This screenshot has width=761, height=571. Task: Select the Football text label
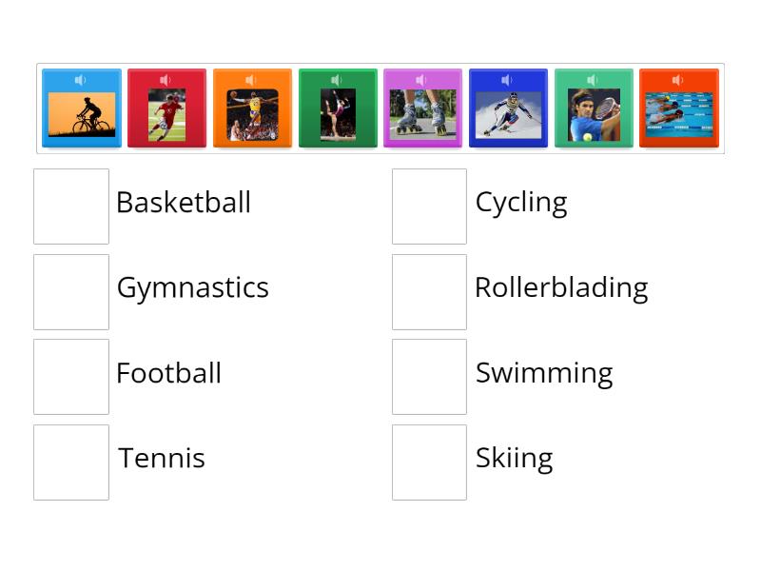(168, 373)
